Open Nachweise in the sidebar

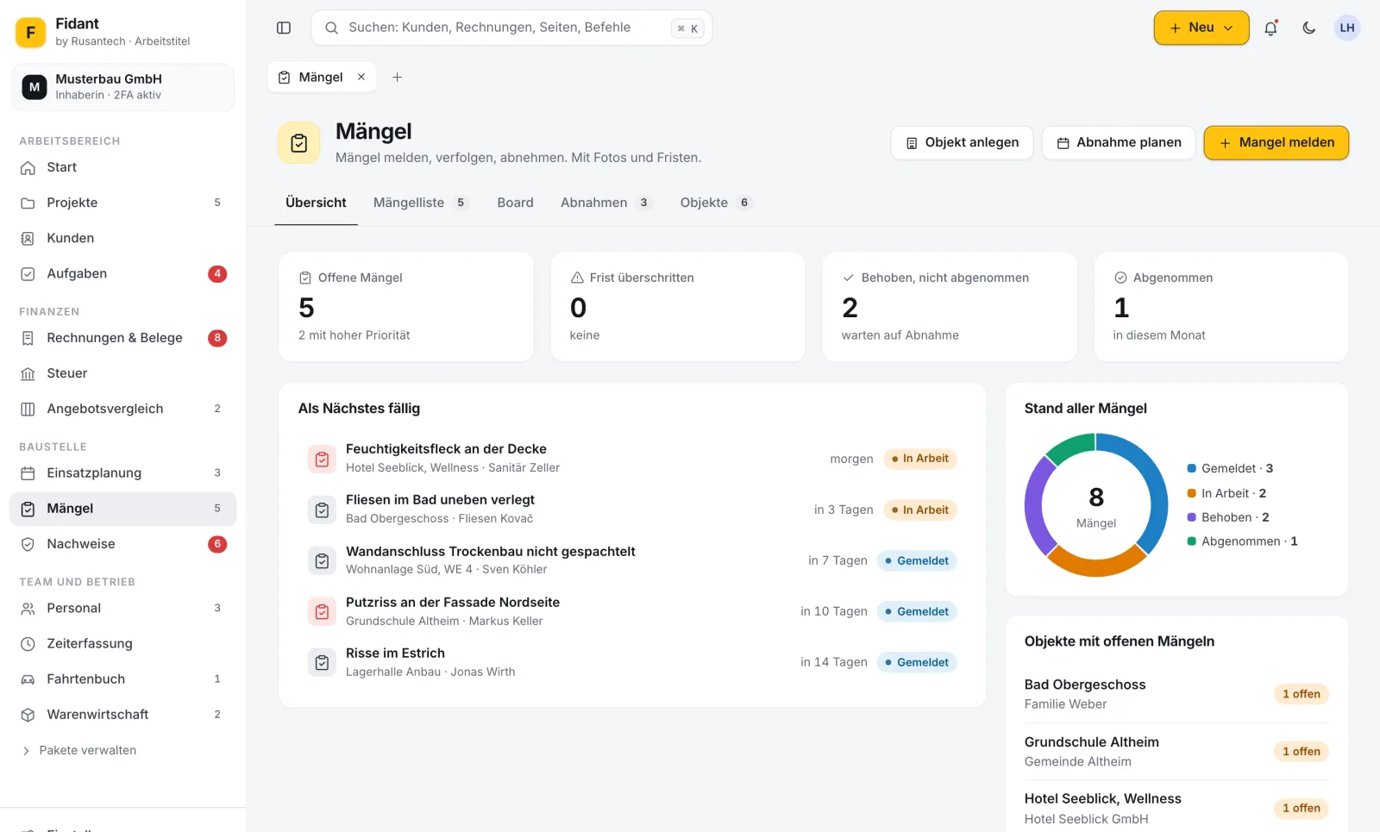point(122,544)
